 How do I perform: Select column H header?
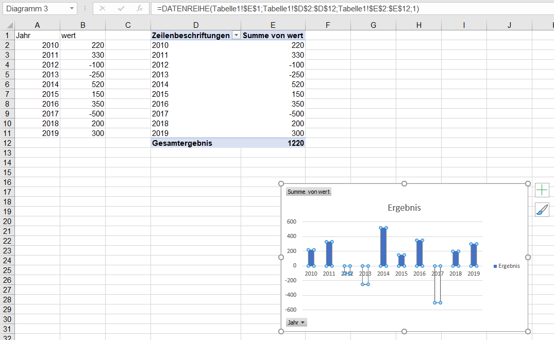coord(418,25)
